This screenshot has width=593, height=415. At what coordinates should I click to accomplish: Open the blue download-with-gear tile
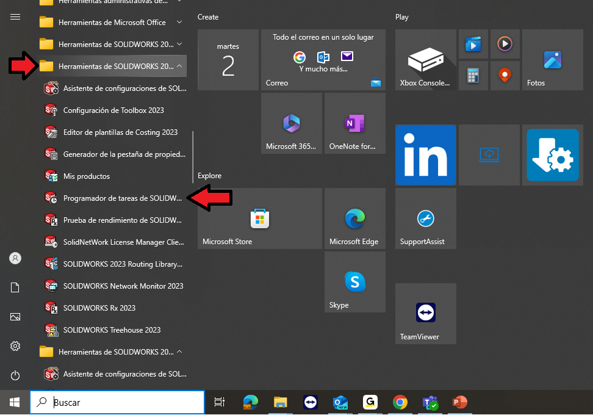tap(553, 155)
